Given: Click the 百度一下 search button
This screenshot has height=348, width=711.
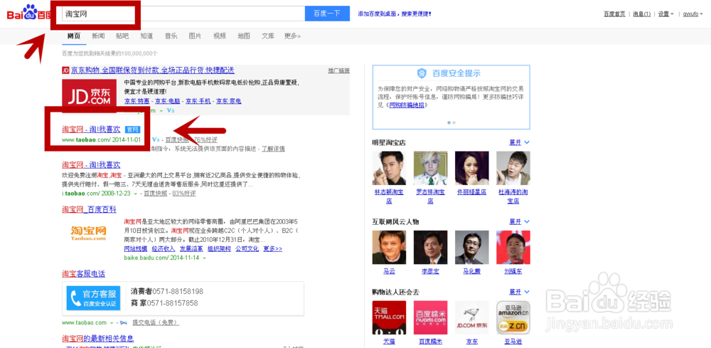Looking at the screenshot, I should [327, 14].
